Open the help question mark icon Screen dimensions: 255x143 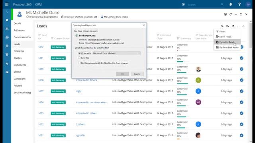[x=239, y=4]
